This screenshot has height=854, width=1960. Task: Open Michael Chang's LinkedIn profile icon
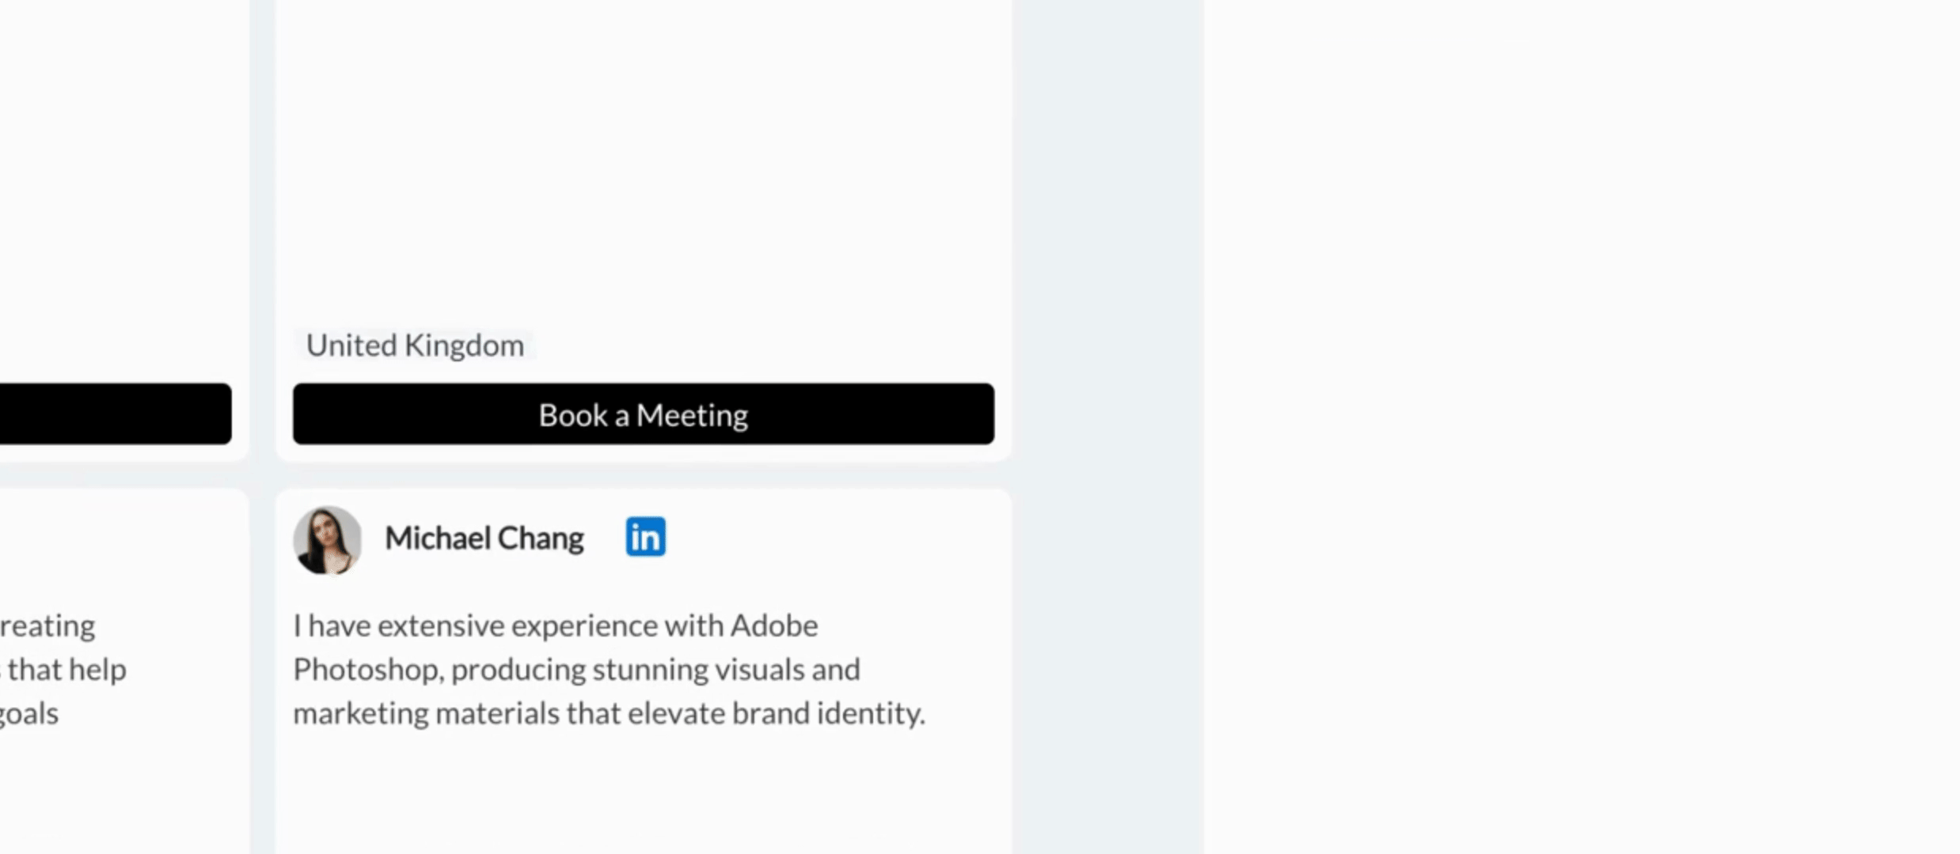coord(645,537)
